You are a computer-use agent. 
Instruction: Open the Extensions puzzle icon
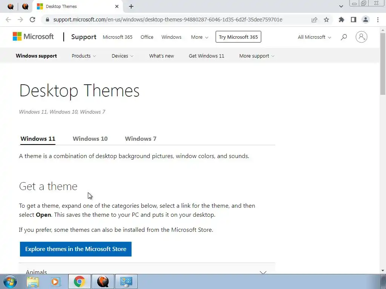342,20
